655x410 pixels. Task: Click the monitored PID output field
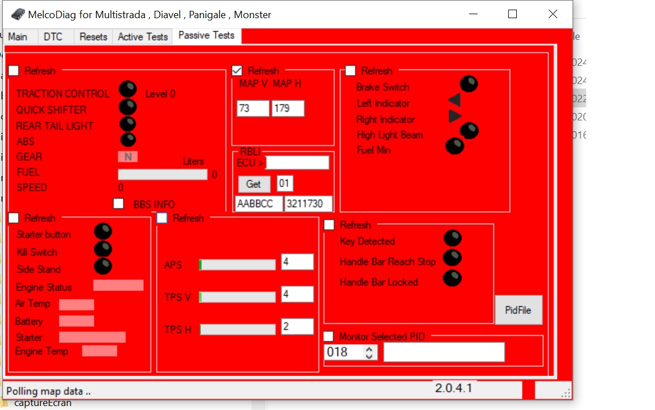point(444,352)
